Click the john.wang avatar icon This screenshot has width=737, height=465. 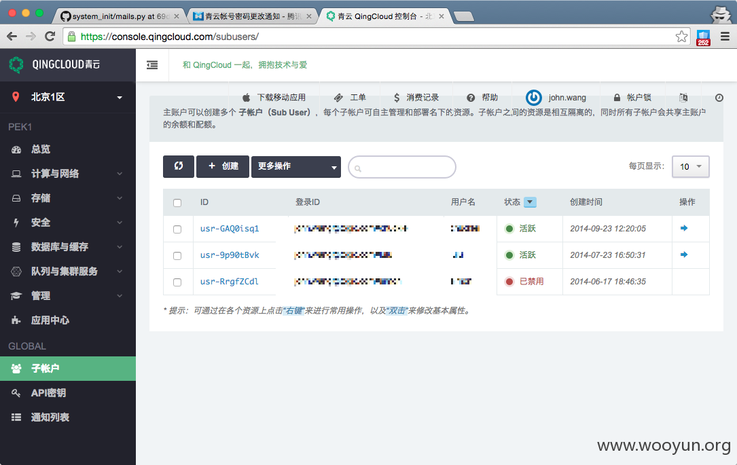point(533,97)
